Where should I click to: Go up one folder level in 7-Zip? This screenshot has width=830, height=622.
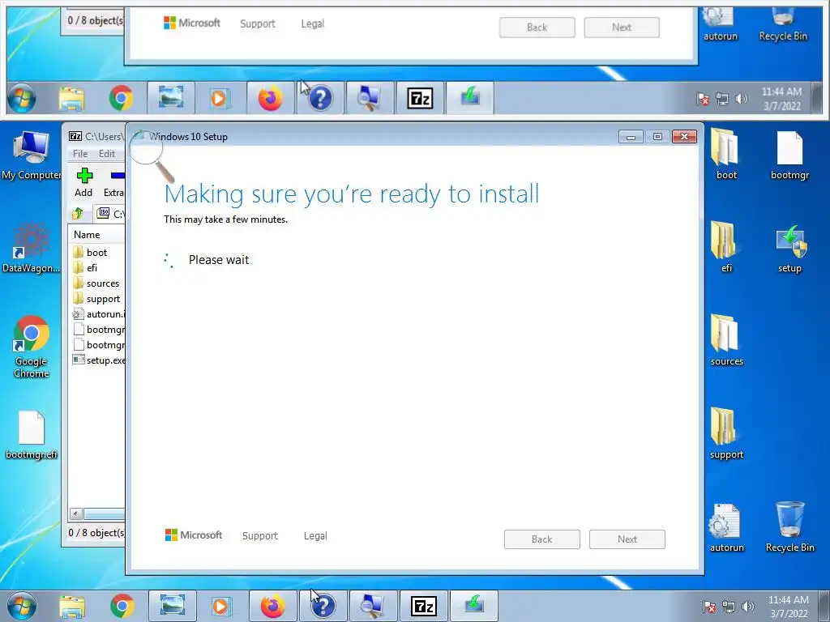(78, 214)
